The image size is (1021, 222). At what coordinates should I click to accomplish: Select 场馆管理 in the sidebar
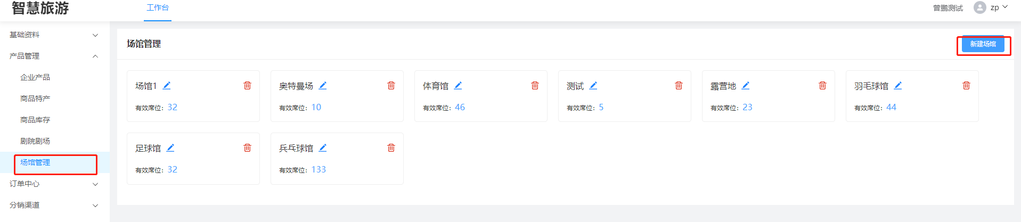[35, 163]
